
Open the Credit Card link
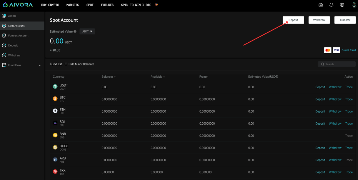349,50
